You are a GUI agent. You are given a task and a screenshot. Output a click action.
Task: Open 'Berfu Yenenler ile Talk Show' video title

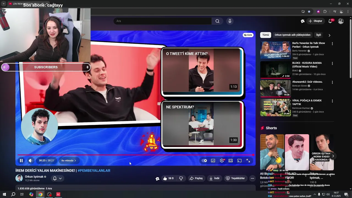pyautogui.click(x=309, y=45)
